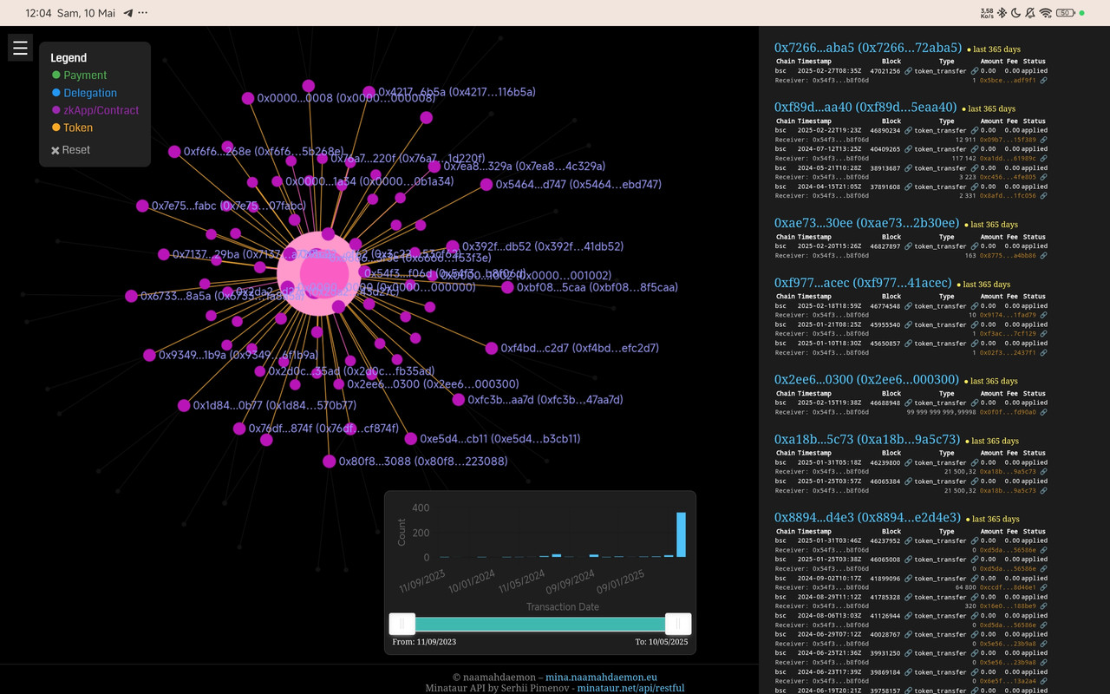Open link icon beside block 41899096
This screenshot has height=694, width=1110.
click(x=908, y=578)
